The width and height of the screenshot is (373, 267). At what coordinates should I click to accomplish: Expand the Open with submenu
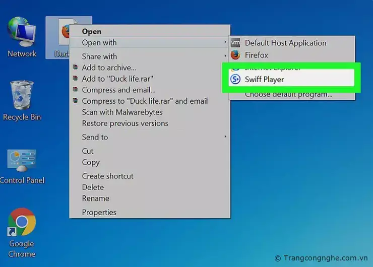point(99,43)
